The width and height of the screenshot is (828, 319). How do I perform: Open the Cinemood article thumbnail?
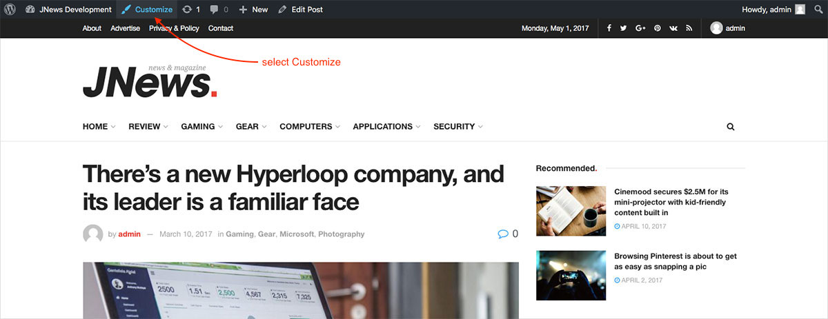[571, 211]
